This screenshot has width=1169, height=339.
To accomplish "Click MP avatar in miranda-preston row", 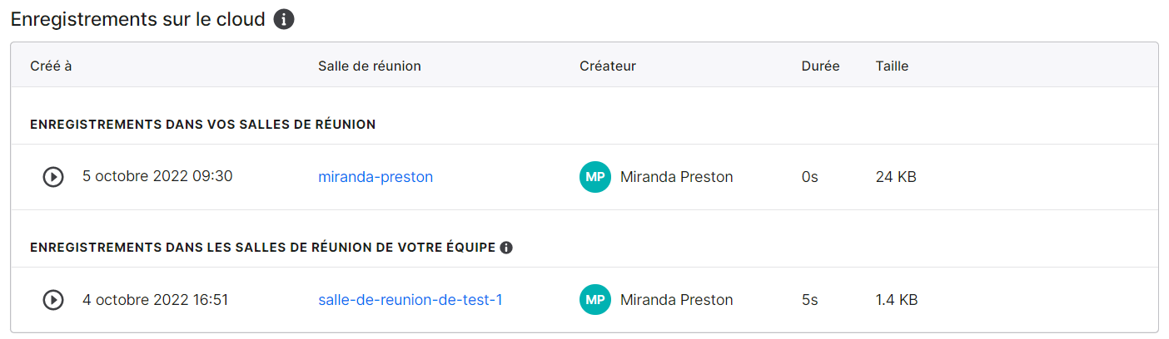I will click(x=595, y=177).
